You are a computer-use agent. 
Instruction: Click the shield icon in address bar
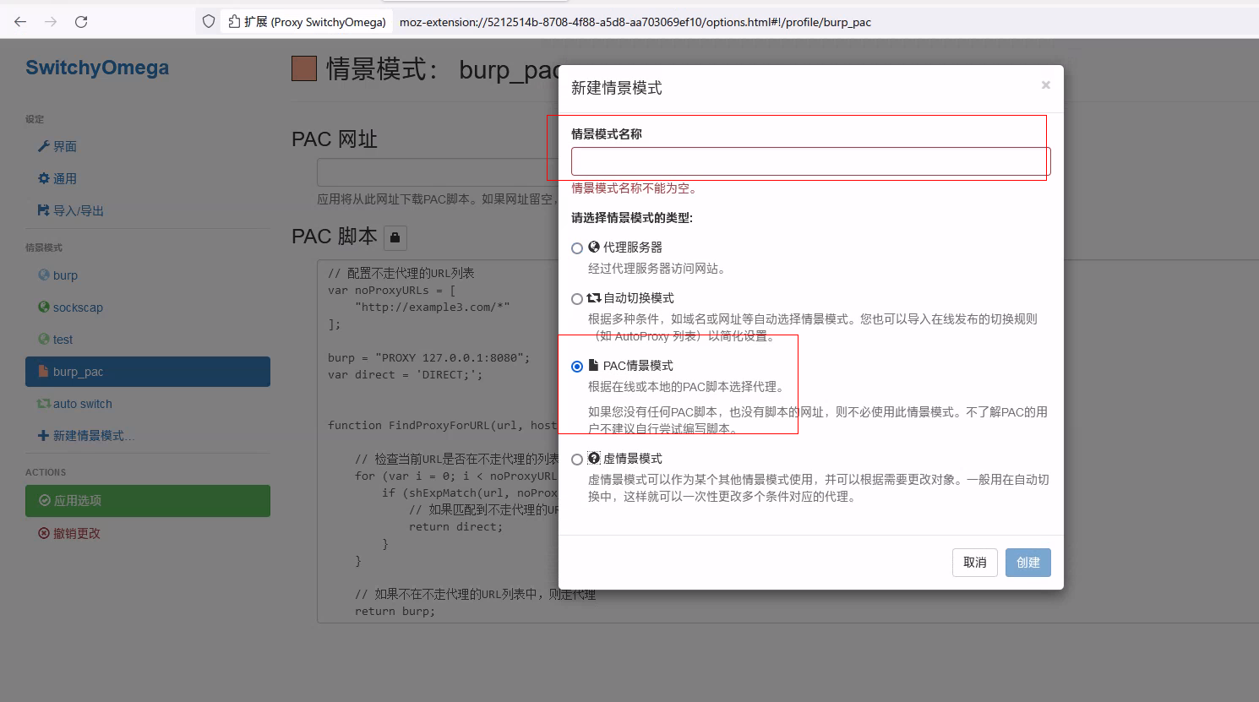pyautogui.click(x=208, y=22)
